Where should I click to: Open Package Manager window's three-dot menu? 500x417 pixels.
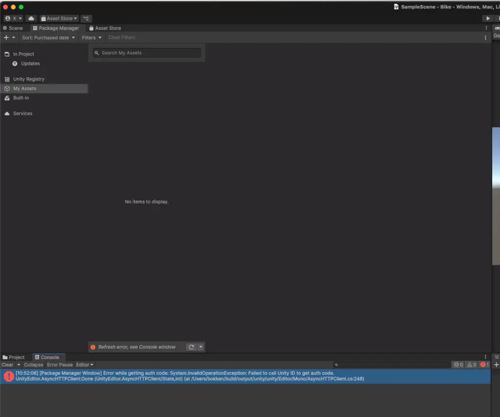click(x=485, y=38)
